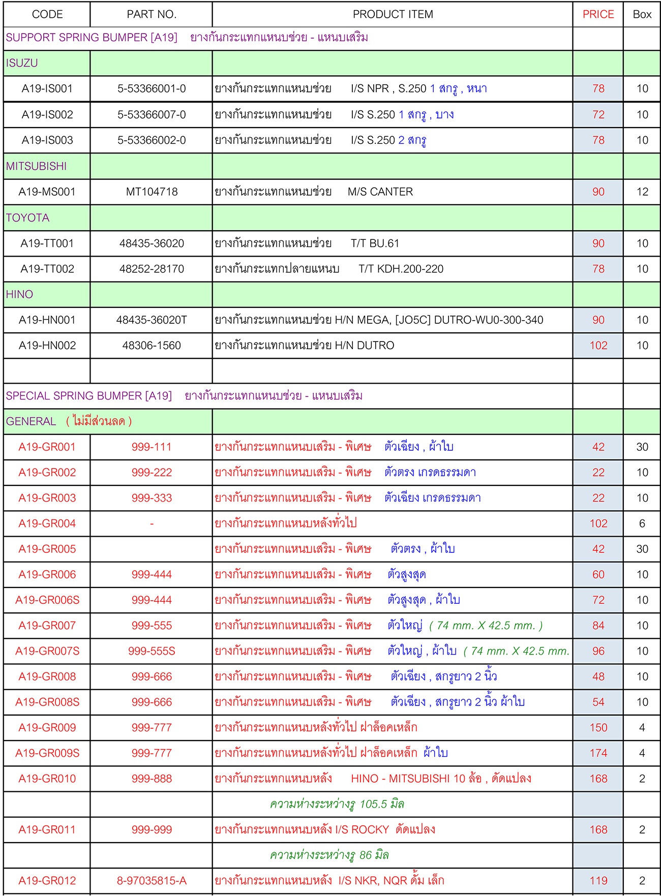Click code cell A19-IS003
The image size is (661, 896).
point(47,140)
